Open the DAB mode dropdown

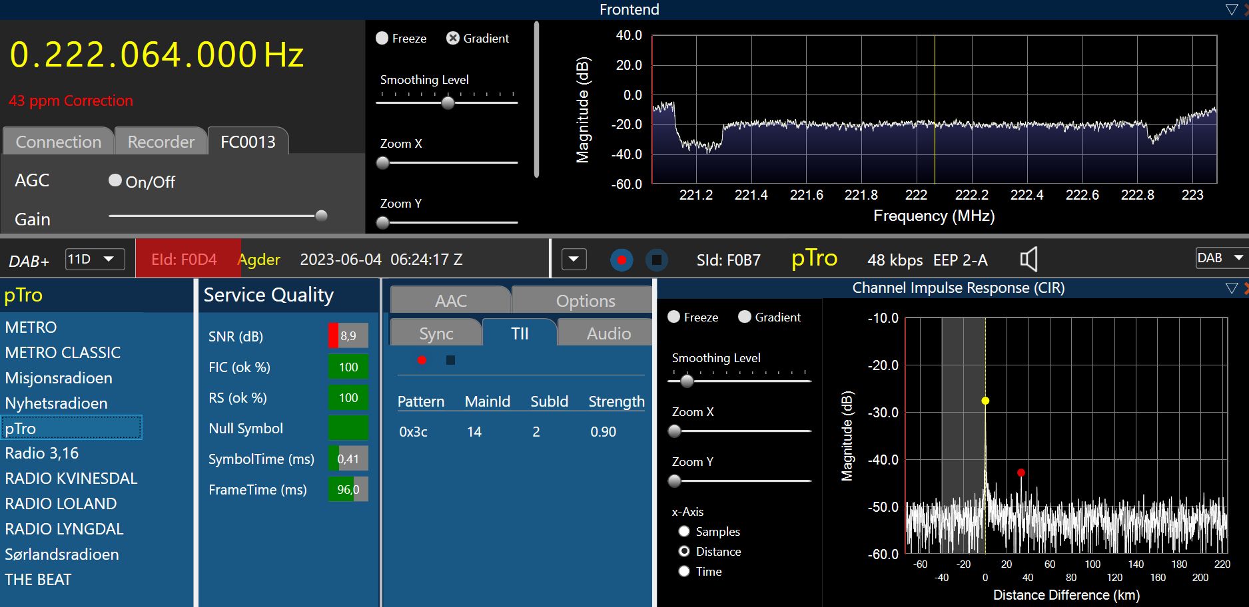tap(1220, 258)
